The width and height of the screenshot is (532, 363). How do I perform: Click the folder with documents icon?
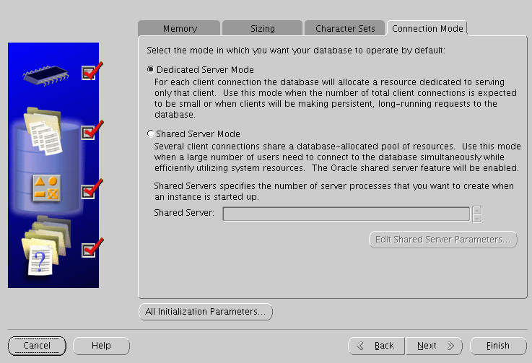point(43,131)
